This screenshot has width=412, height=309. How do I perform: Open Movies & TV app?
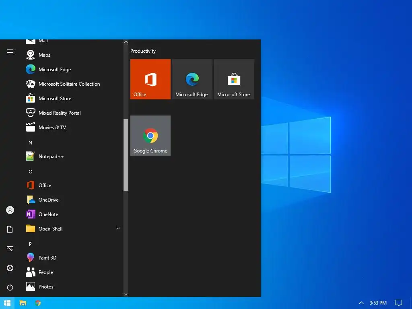click(74, 128)
